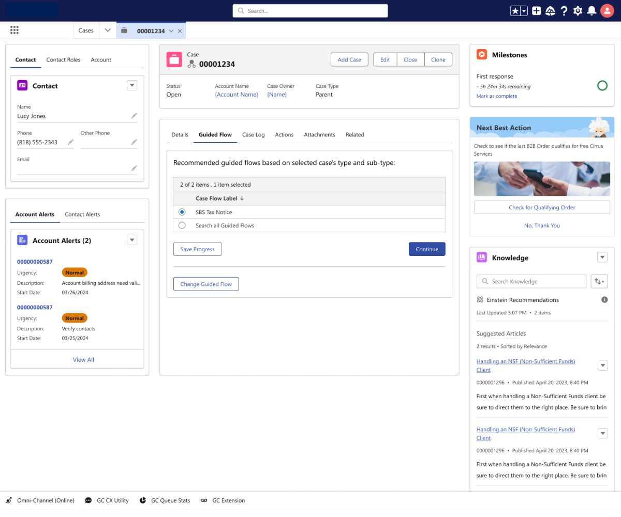Click the Account Alerts building icon

click(22, 240)
